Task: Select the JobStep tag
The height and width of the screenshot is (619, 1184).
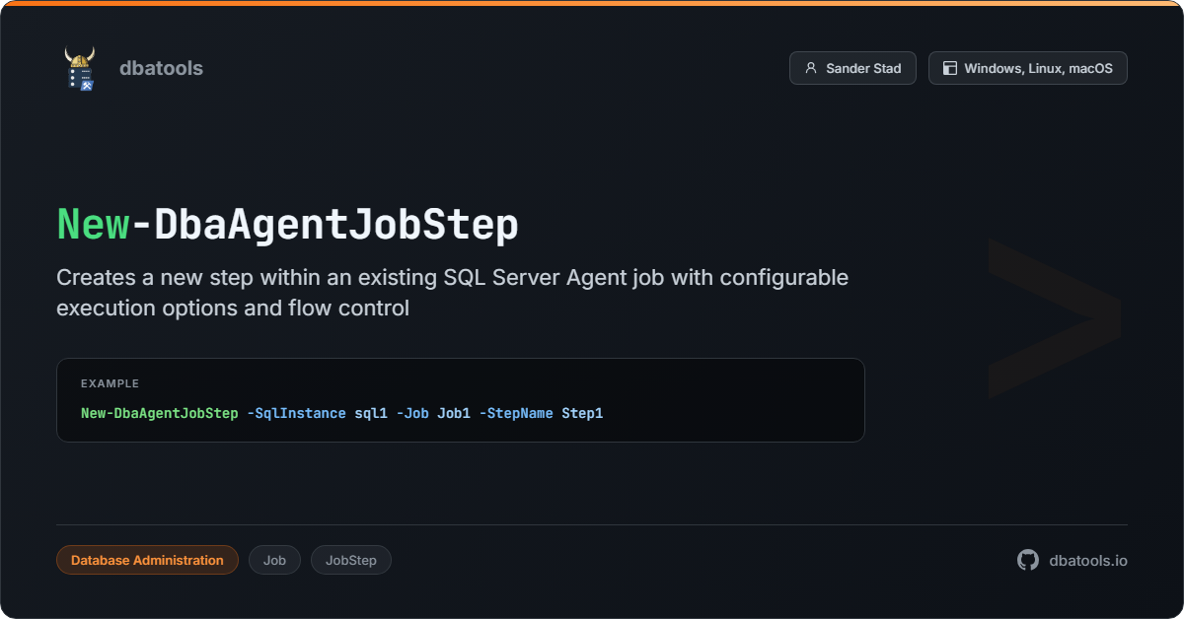Action: (x=351, y=560)
